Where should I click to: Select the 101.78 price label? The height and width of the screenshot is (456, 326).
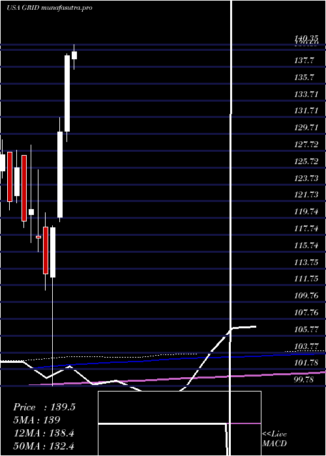click(306, 363)
